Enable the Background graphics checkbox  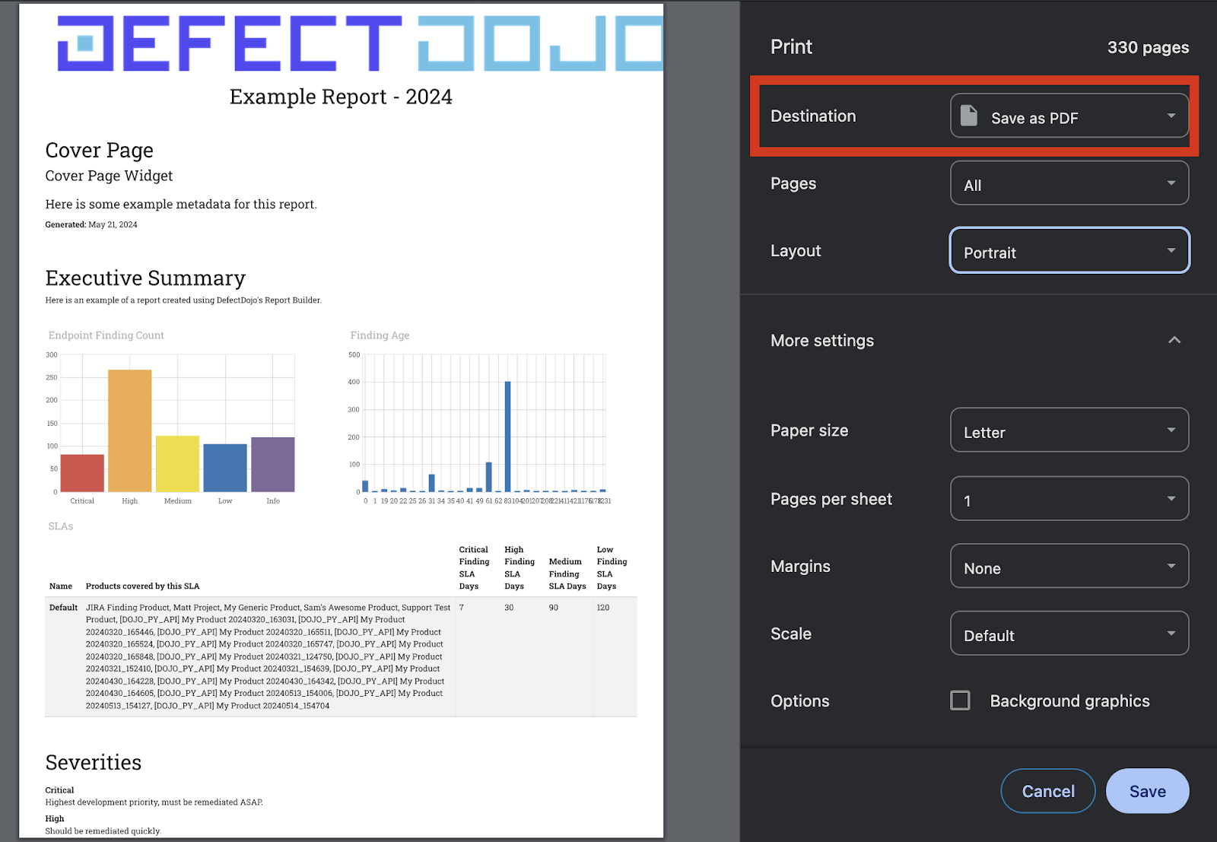pos(960,701)
